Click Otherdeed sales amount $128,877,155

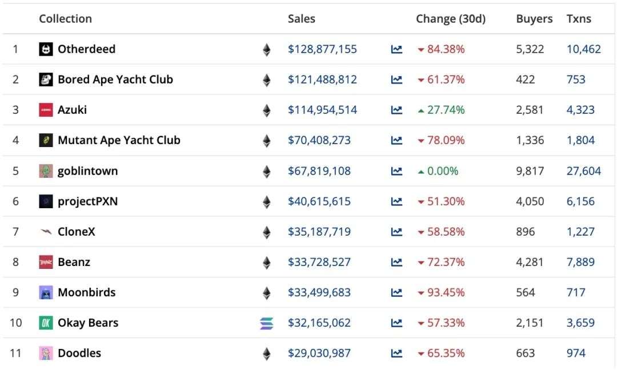pos(322,49)
